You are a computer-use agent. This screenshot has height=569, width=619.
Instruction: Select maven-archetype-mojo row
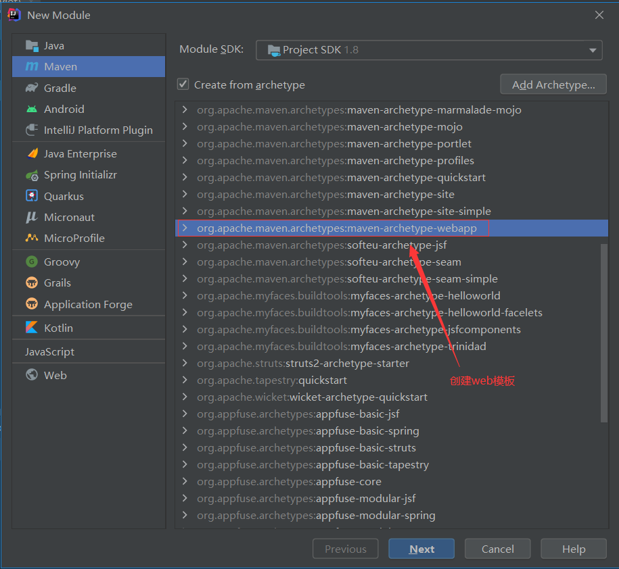391,126
